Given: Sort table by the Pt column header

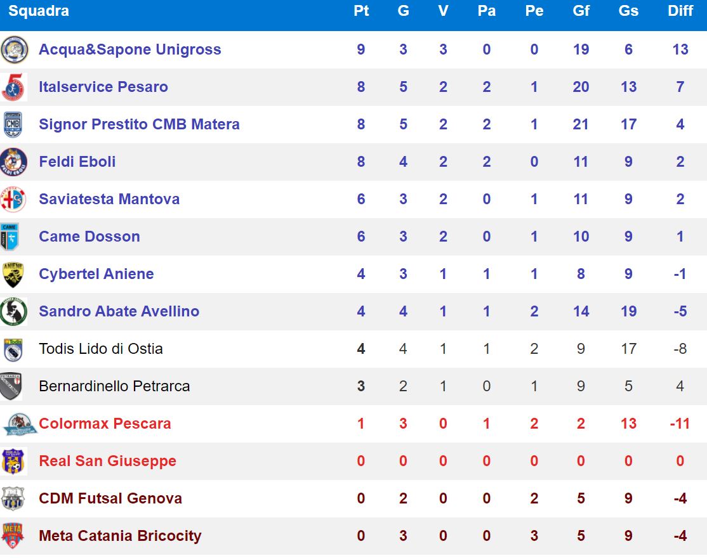Looking at the screenshot, I should pyautogui.click(x=361, y=11).
